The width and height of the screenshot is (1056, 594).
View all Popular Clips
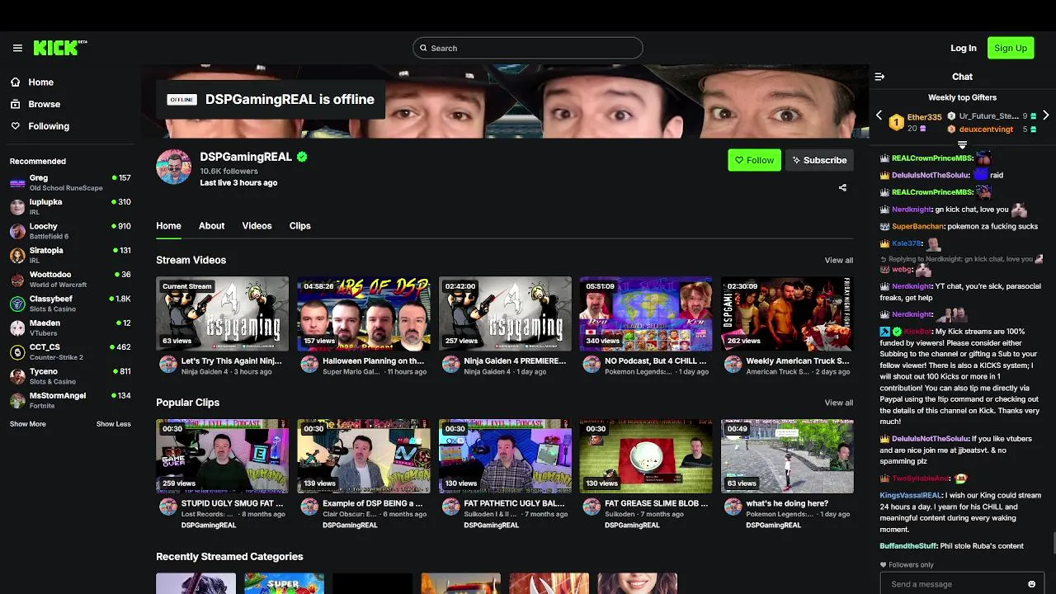pos(838,403)
